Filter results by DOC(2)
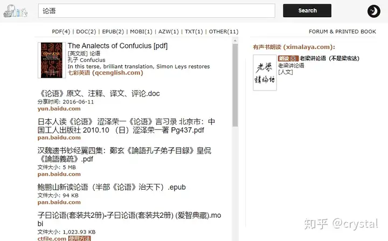The image size is (388, 241). [x=86, y=32]
